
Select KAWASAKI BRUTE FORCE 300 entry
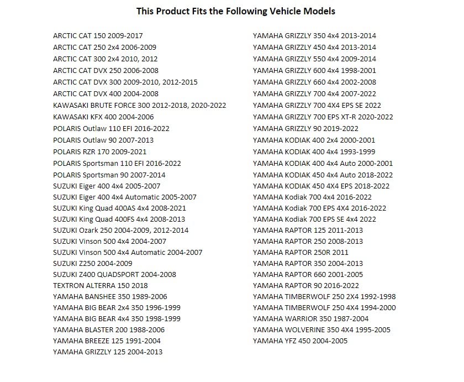pyautogui.click(x=139, y=106)
